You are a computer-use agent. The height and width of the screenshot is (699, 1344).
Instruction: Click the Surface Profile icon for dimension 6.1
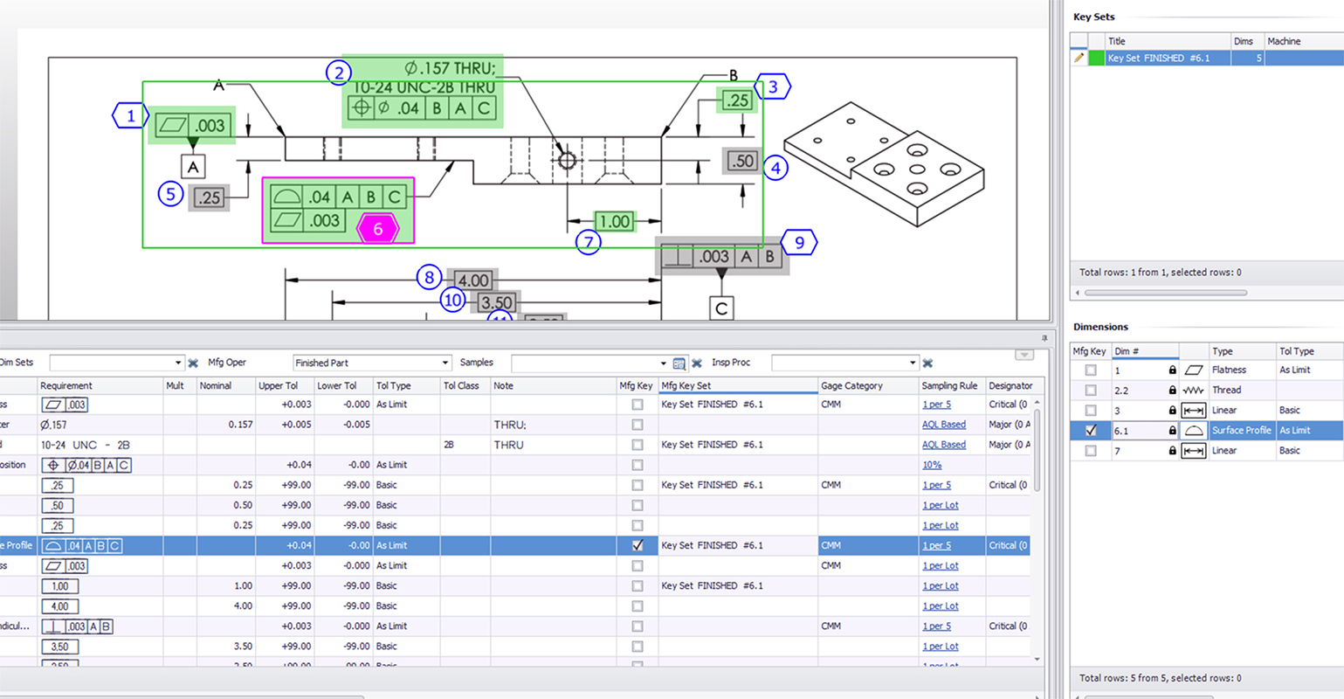click(1193, 430)
